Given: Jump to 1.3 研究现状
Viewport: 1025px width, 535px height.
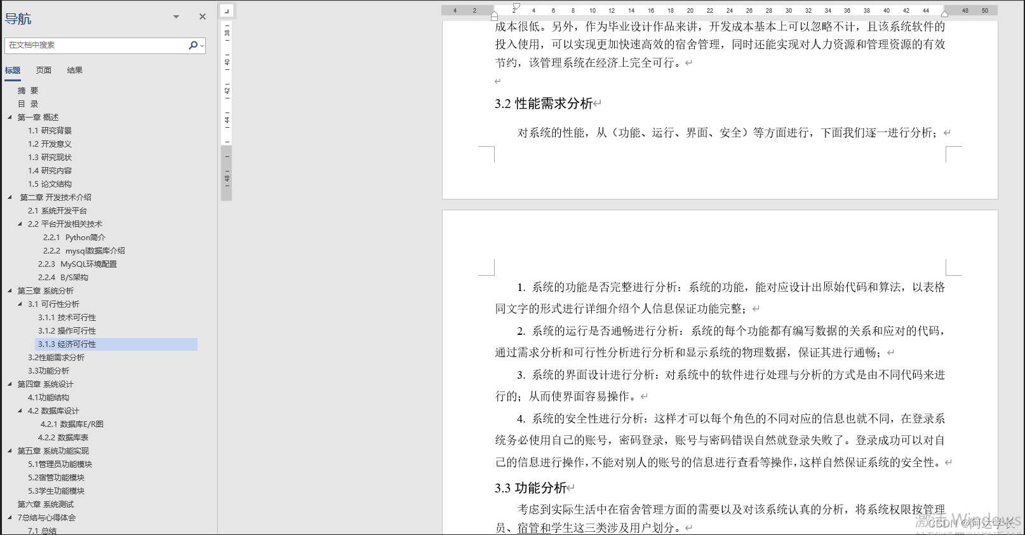Looking at the screenshot, I should pyautogui.click(x=50, y=157).
